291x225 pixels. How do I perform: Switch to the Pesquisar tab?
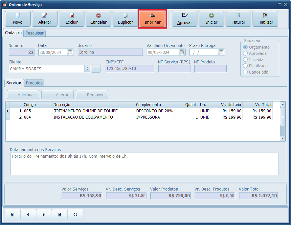(34, 33)
